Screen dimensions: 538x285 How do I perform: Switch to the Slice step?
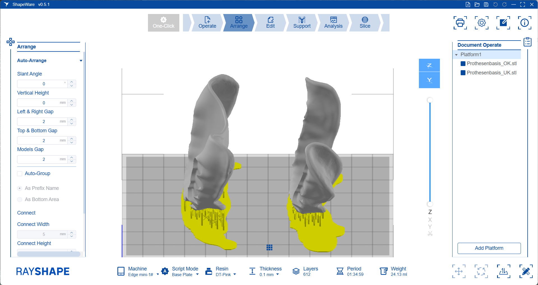[x=365, y=23]
